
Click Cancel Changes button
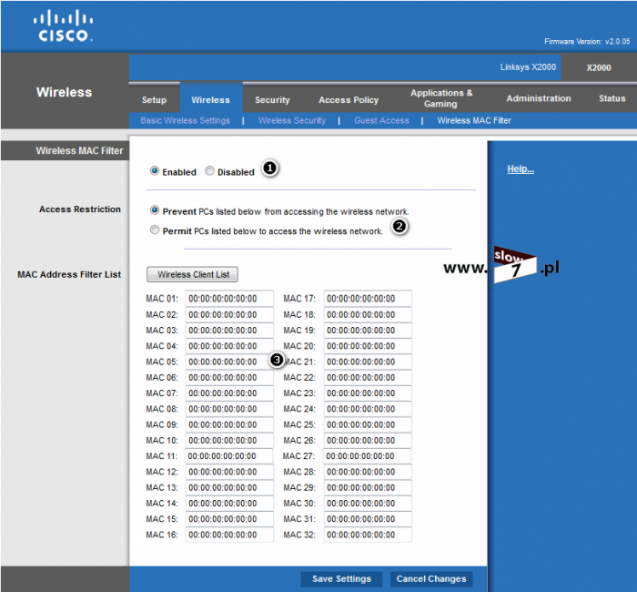click(x=431, y=579)
